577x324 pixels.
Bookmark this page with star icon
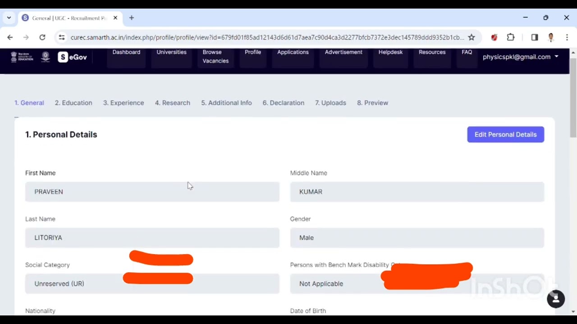pyautogui.click(x=472, y=37)
